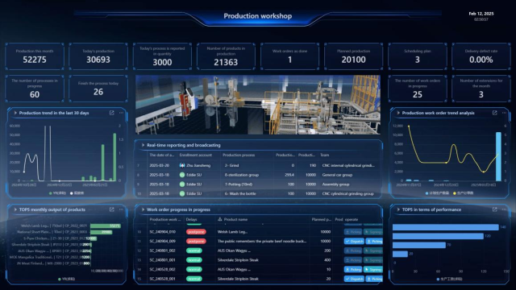Click export icon on work order trend analysis

click(x=494, y=113)
